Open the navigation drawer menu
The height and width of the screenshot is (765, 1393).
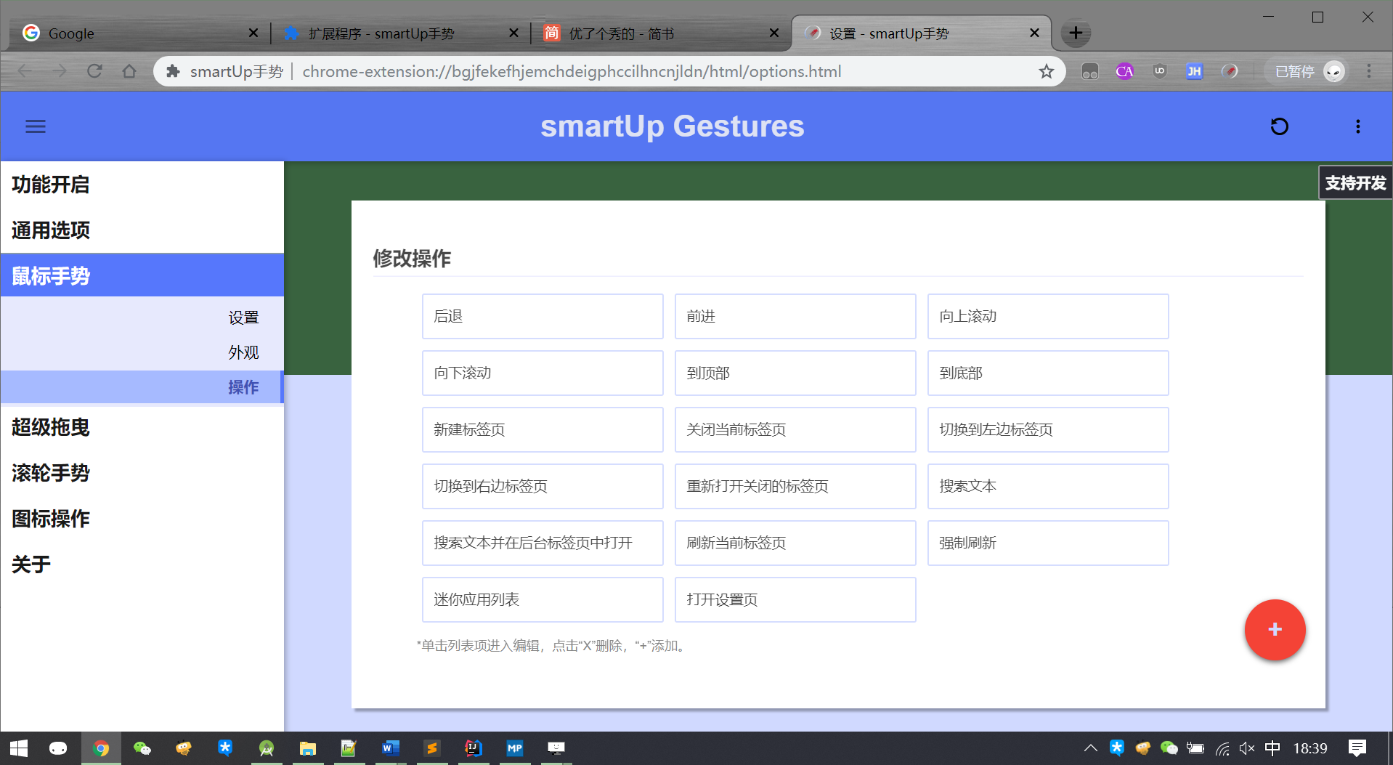tap(35, 126)
